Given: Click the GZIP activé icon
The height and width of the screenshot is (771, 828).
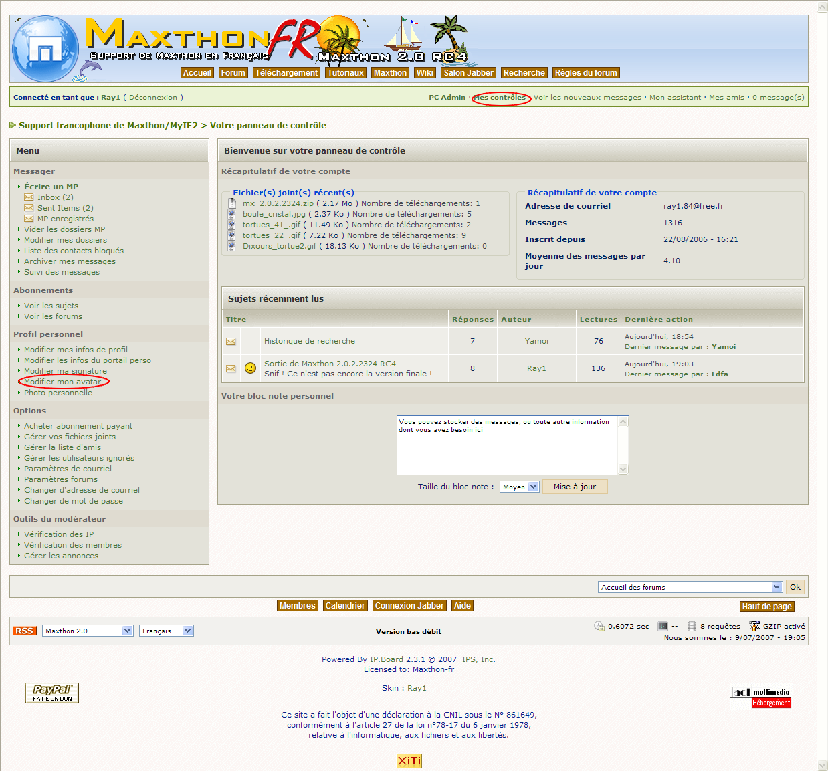Looking at the screenshot, I should [x=754, y=626].
